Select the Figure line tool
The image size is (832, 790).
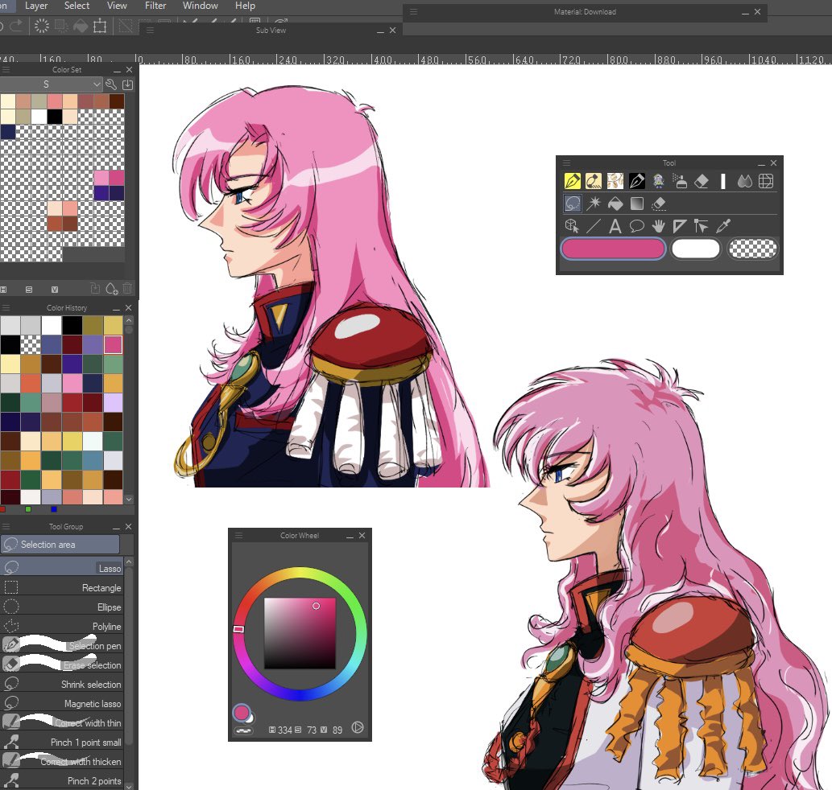(x=594, y=226)
